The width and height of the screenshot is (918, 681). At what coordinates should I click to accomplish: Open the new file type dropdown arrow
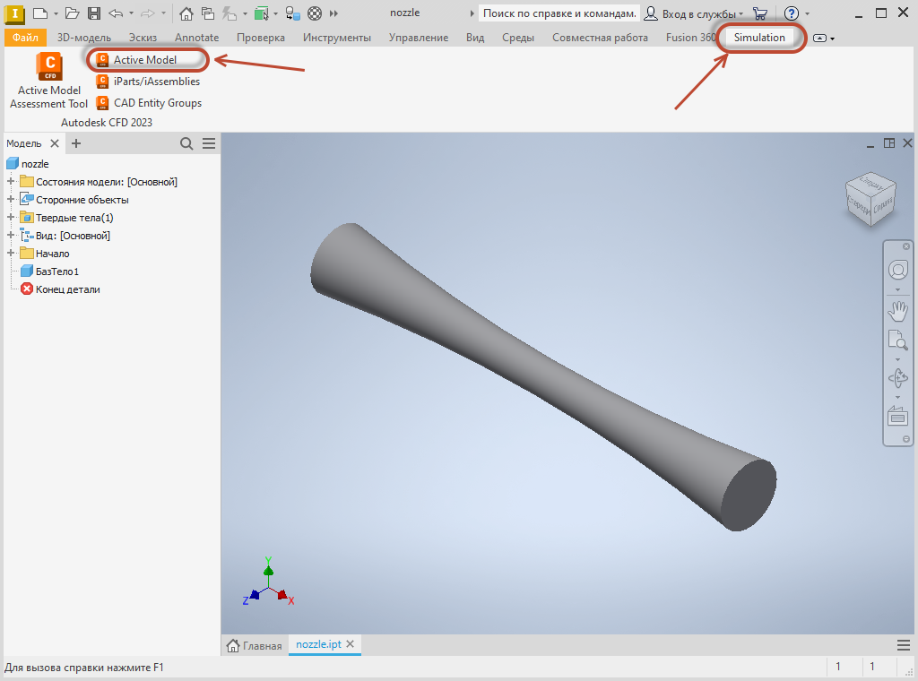tap(56, 13)
